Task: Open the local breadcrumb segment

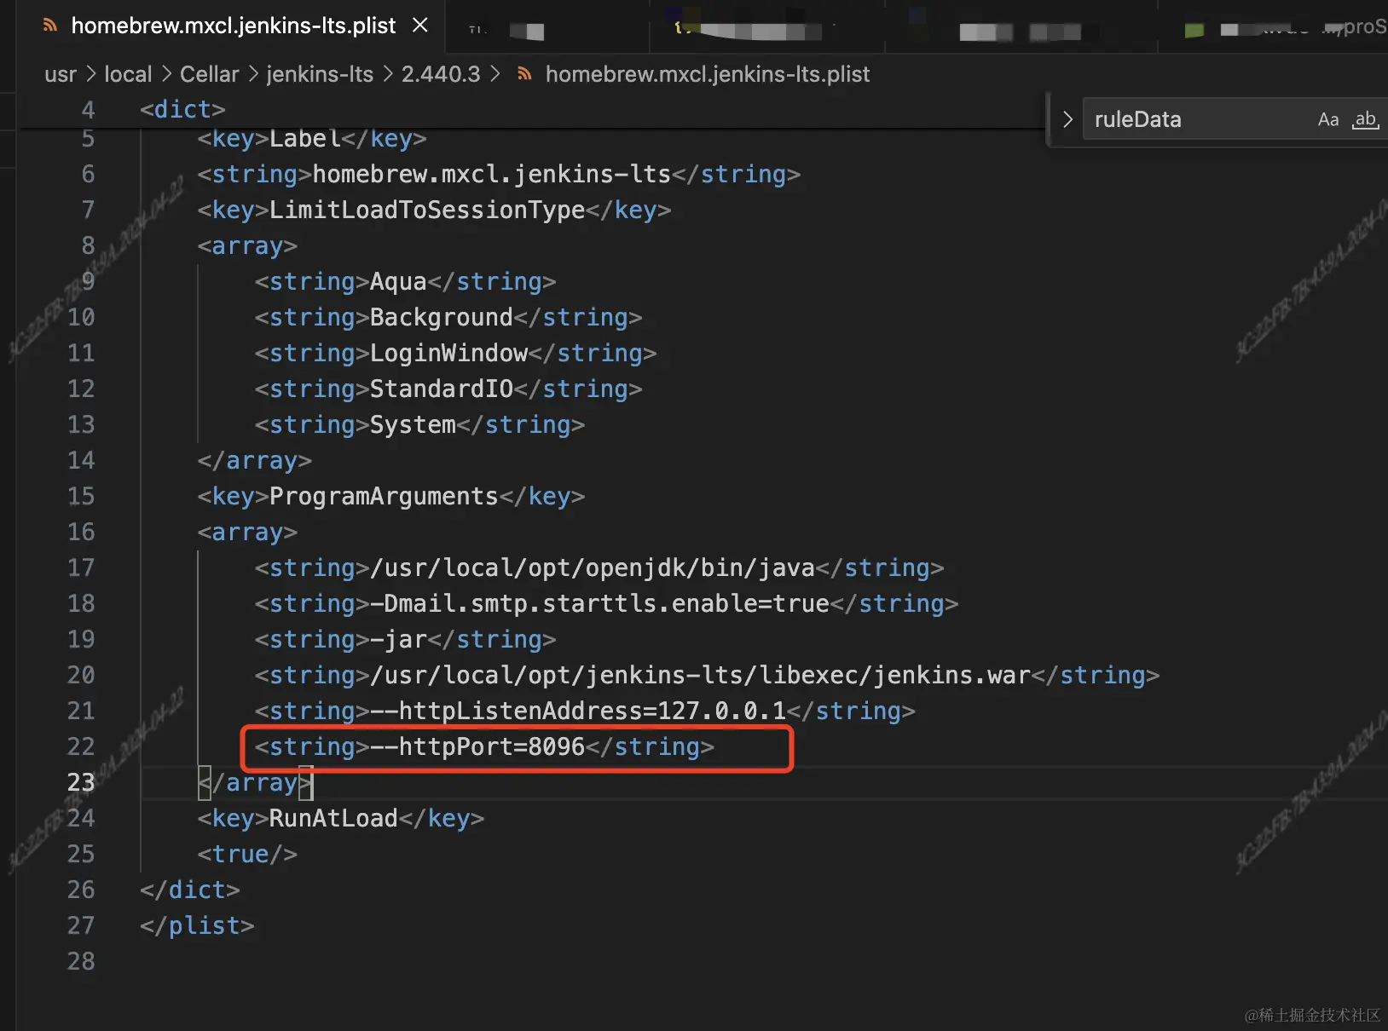Action: point(128,74)
